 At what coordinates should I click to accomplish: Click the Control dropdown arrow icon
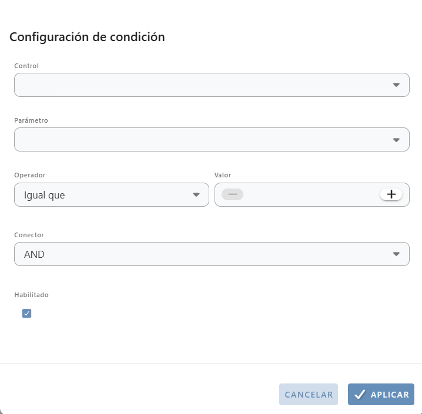(x=396, y=85)
